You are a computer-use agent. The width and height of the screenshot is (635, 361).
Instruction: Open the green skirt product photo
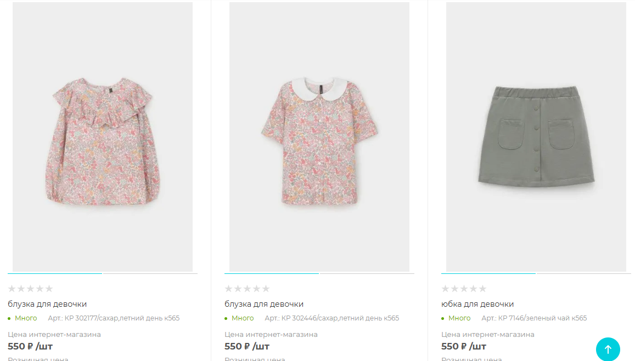pyautogui.click(x=536, y=136)
